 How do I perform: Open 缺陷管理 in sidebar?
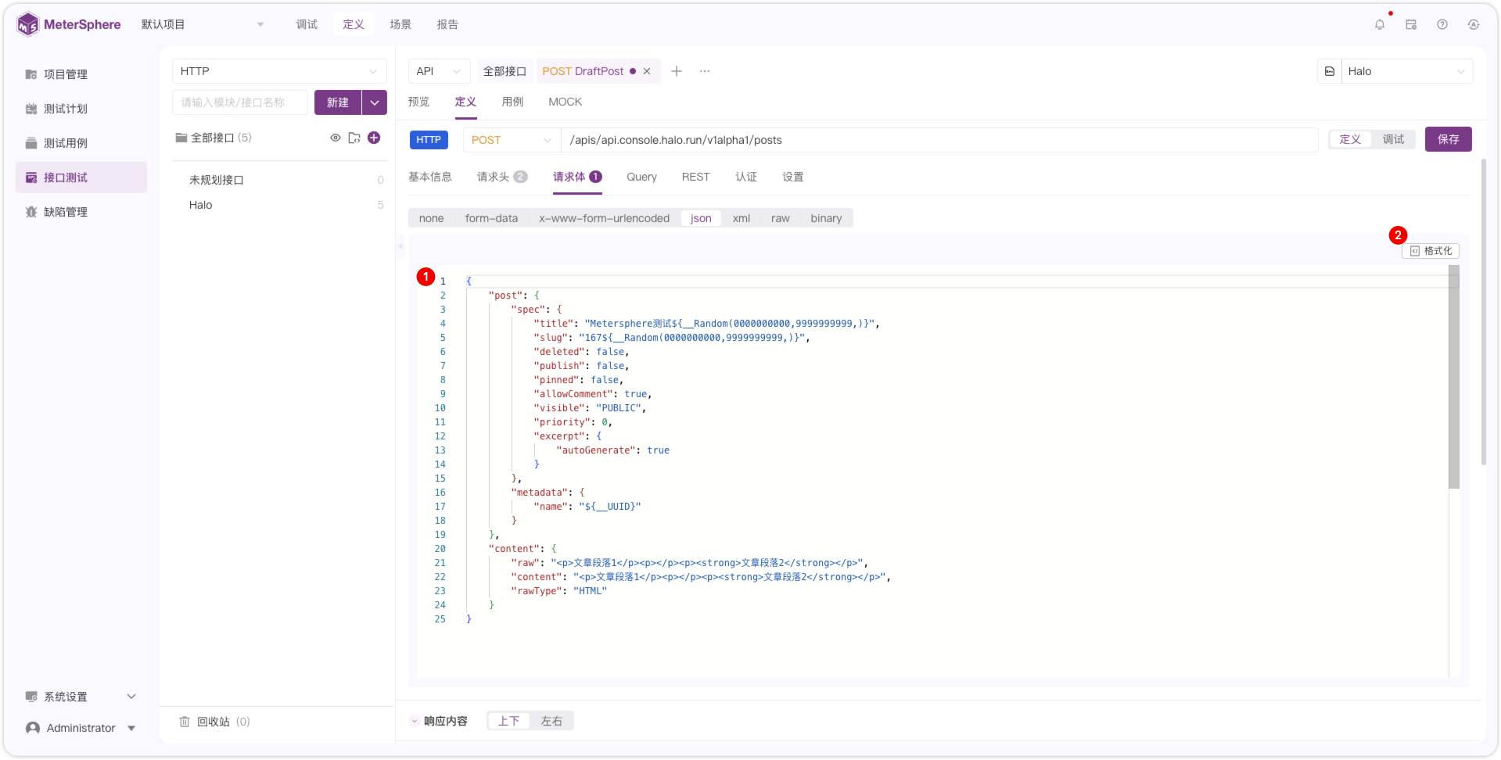(81, 212)
